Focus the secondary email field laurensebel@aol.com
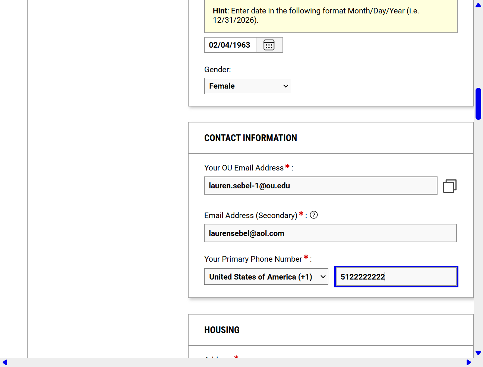 330,233
